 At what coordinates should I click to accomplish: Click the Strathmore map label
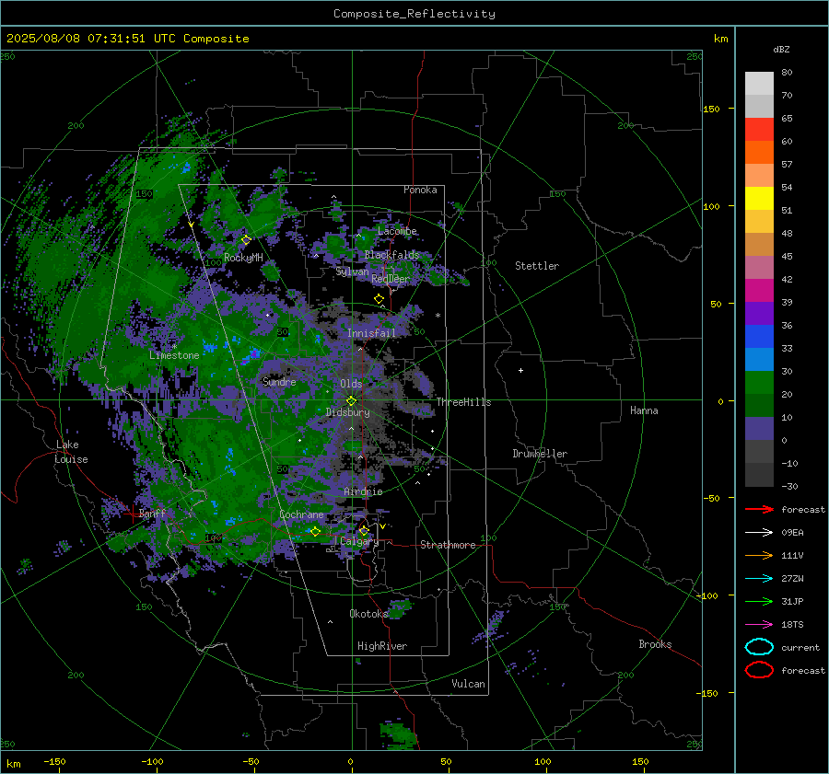[x=448, y=545]
